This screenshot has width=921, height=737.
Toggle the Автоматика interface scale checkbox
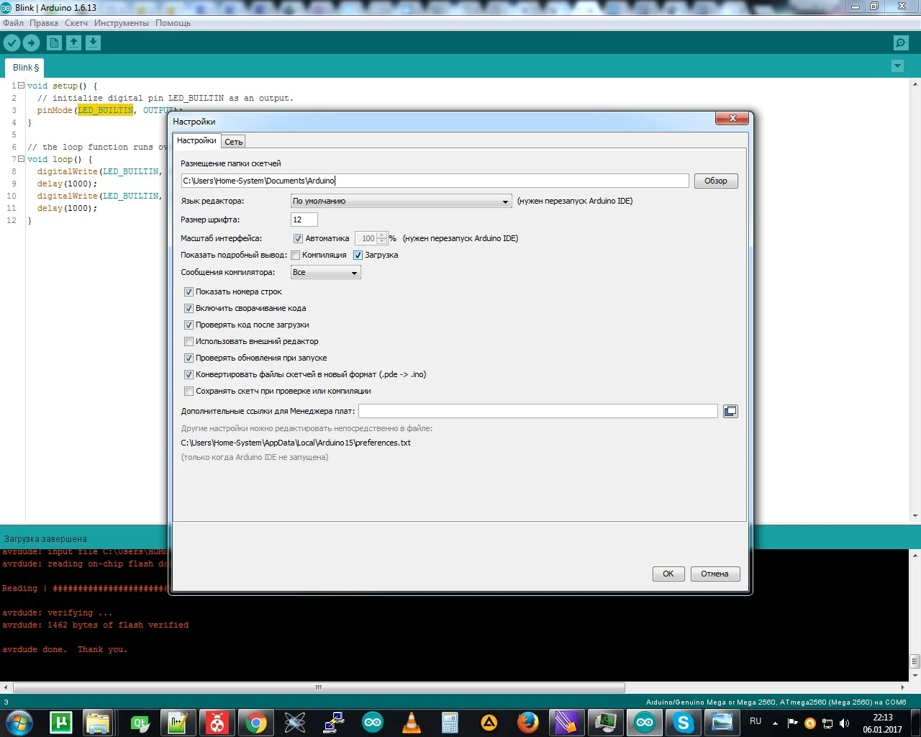click(x=298, y=238)
